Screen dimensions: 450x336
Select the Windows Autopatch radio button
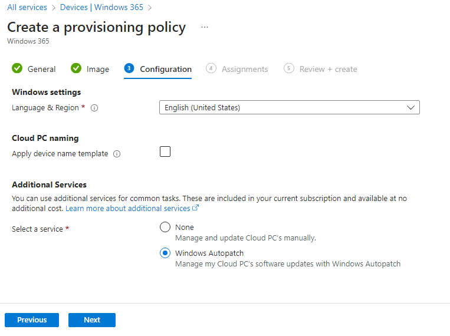pos(165,253)
